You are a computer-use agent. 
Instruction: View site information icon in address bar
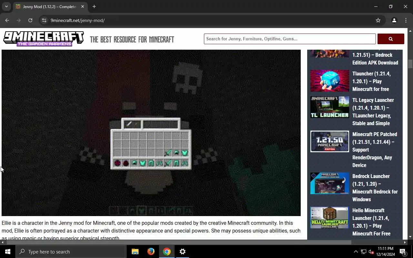tap(44, 20)
